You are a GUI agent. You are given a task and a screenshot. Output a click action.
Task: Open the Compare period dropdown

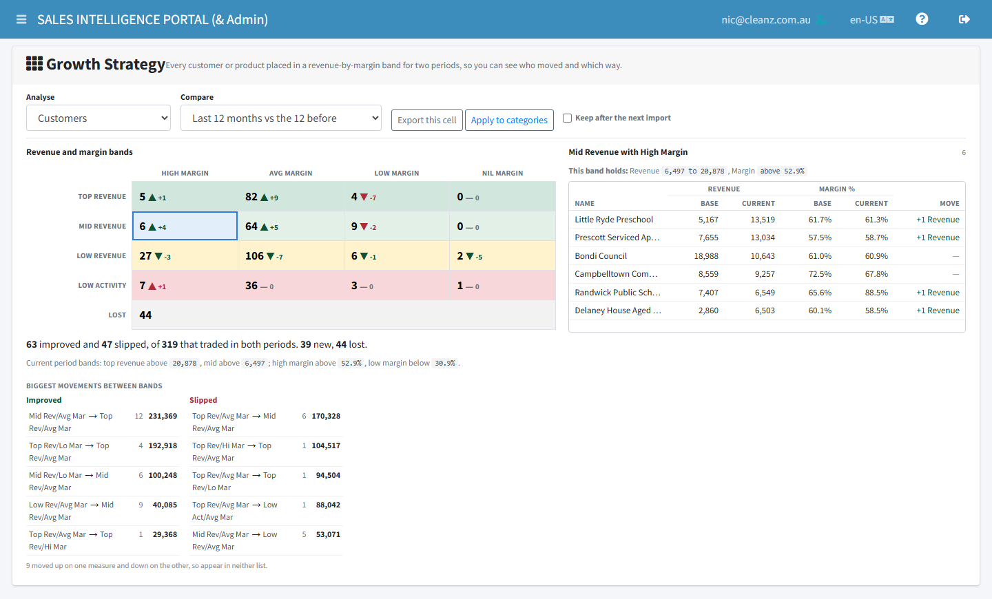281,118
